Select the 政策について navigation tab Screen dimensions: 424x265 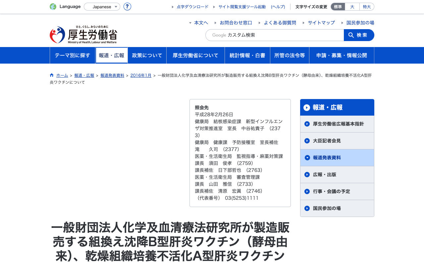coord(147,55)
